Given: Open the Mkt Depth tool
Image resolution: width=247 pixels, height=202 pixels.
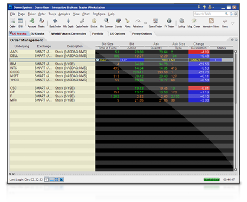Looking at the screenshot, I should pyautogui.click(x=68, y=23).
